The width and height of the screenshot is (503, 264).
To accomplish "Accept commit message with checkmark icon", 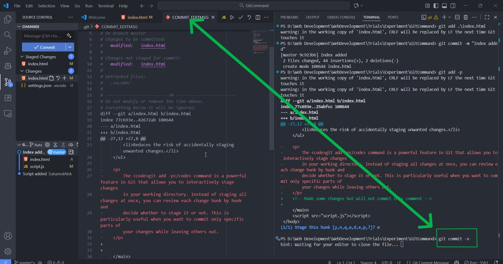I will [x=241, y=18].
